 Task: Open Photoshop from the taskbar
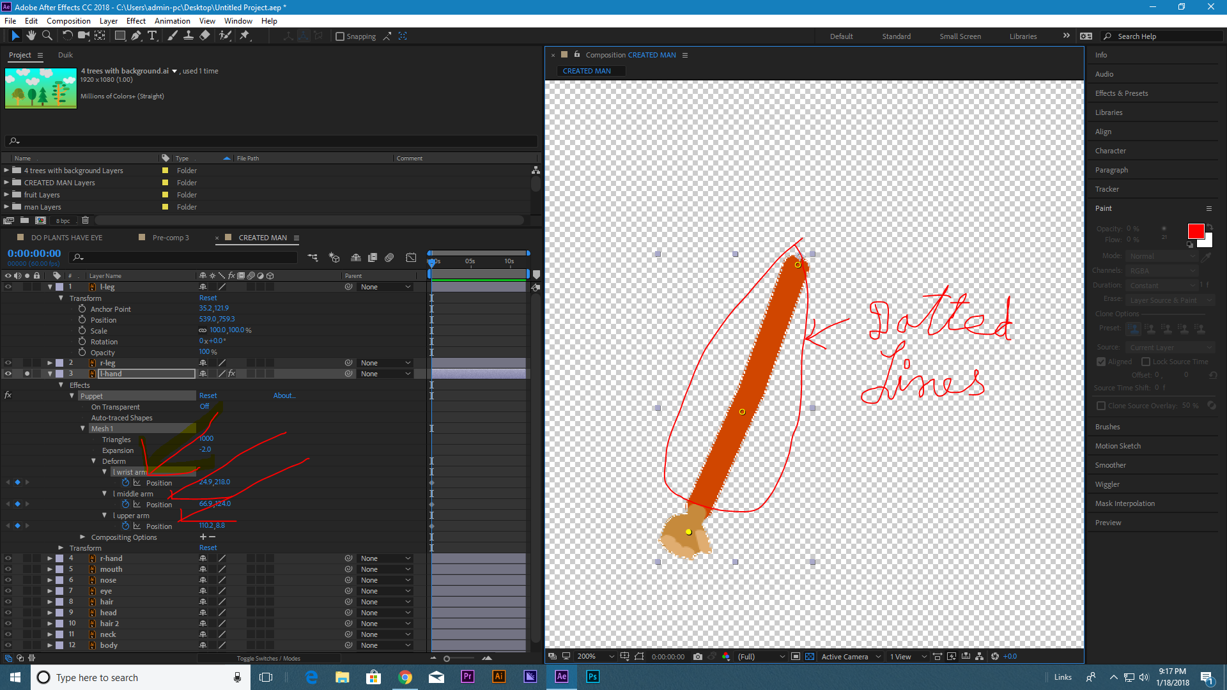click(x=593, y=677)
